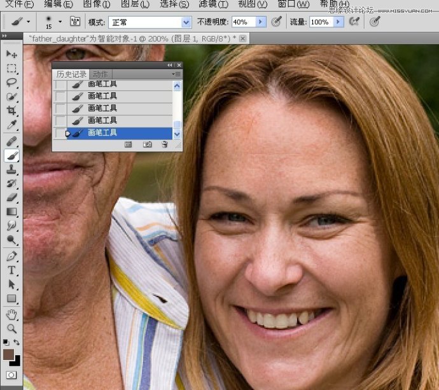Expand the toolbox to two columns

tap(4, 36)
